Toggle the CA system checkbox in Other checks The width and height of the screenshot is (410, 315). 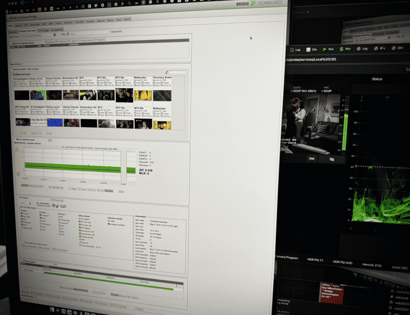(80, 219)
